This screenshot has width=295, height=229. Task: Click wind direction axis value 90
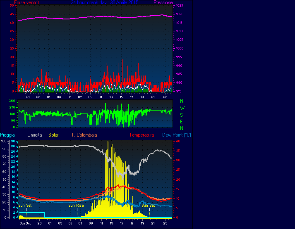[13, 120]
